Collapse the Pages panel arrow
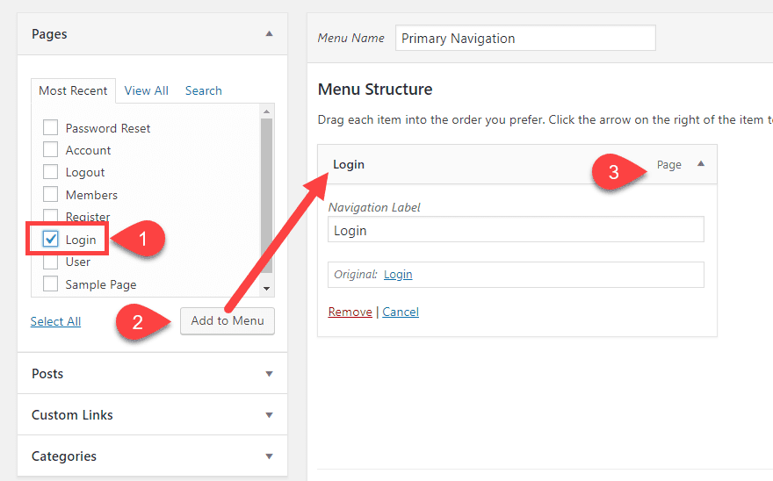This screenshot has width=773, height=481. [x=269, y=34]
